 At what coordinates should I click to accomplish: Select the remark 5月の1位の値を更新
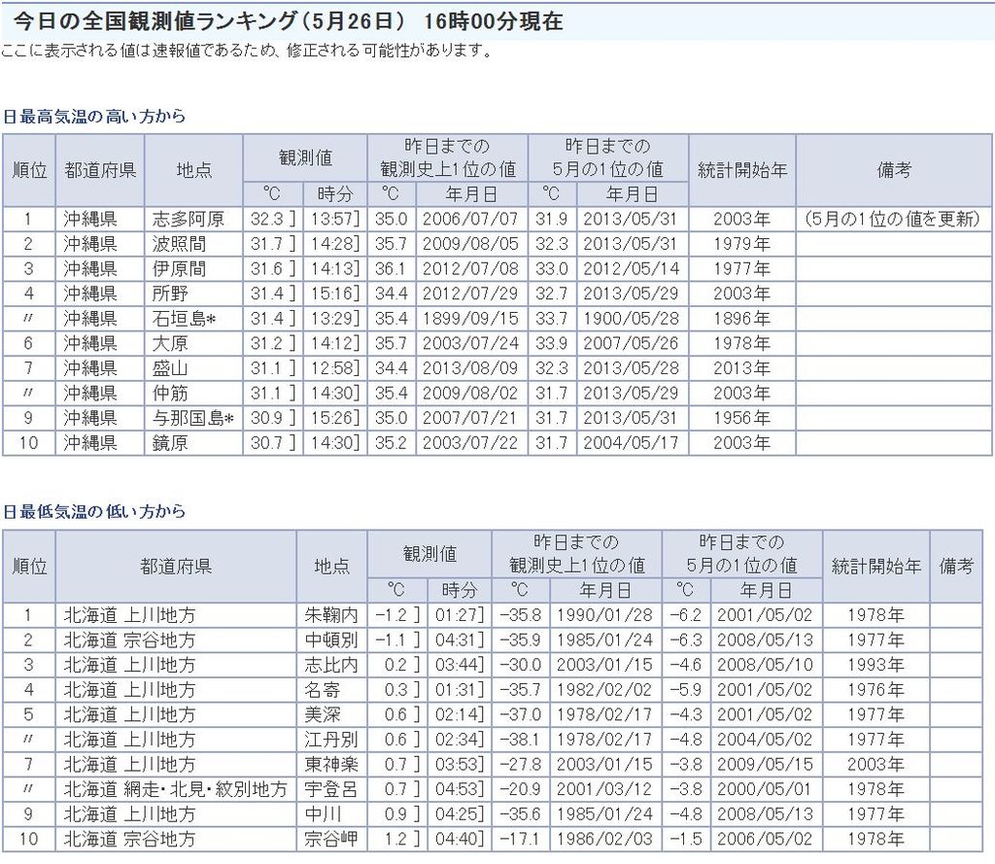click(893, 219)
